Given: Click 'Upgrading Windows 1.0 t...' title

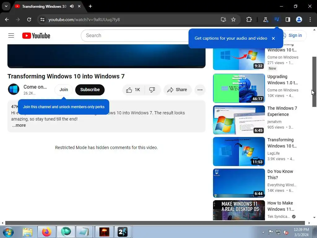Looking at the screenshot, I should coord(282,80).
